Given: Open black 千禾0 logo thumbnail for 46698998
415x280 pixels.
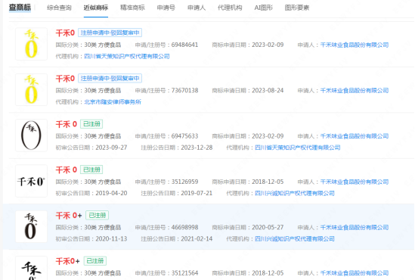Looking at the screenshot, I should point(31,226).
